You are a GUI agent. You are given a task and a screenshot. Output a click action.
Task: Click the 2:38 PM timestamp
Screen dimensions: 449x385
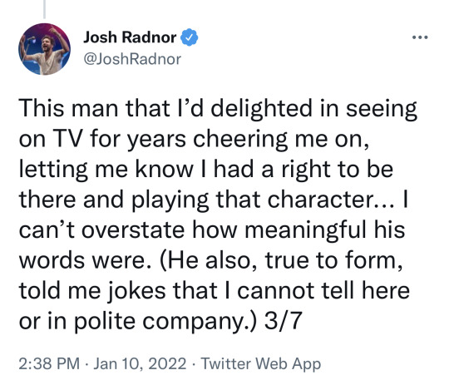point(49,363)
